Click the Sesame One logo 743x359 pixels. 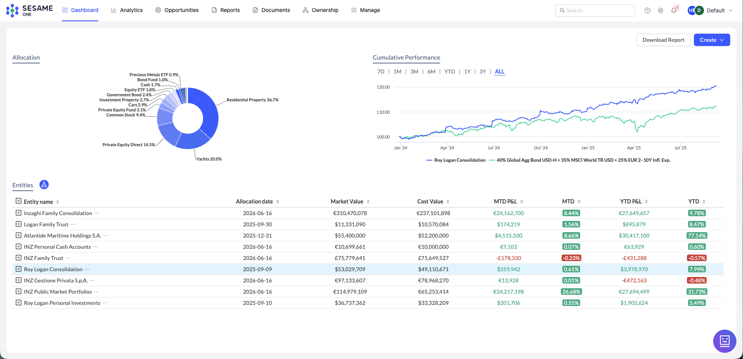pos(29,10)
